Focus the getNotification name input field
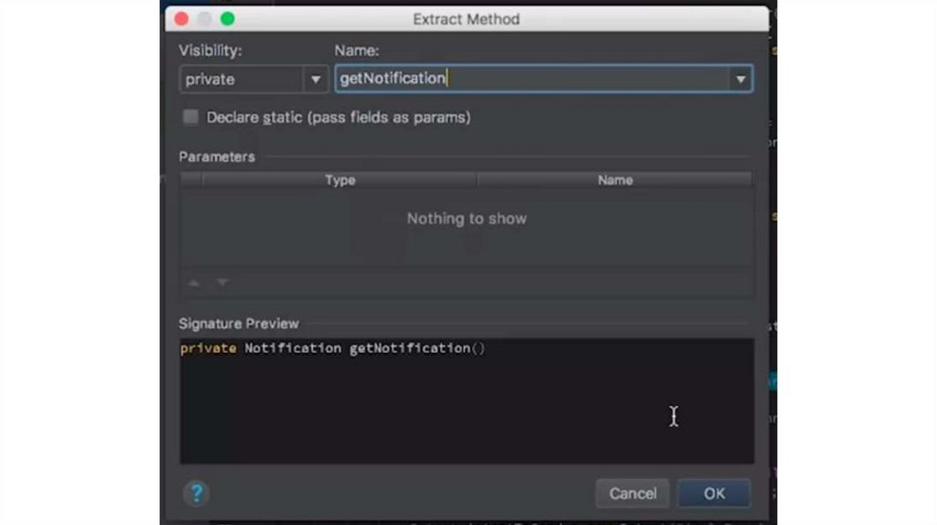This screenshot has height=525, width=937. point(531,79)
